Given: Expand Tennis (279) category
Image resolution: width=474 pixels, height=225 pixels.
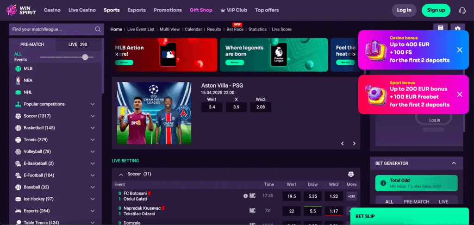Looking at the screenshot, I should (93, 140).
